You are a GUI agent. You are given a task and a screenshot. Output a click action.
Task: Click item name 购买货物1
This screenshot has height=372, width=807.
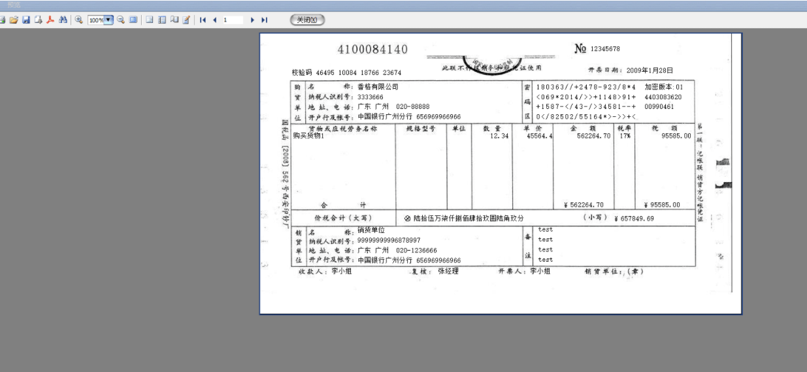tap(308, 136)
